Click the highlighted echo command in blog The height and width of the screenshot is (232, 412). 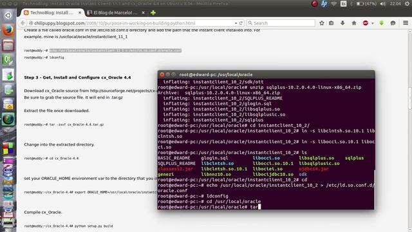[x=115, y=50]
